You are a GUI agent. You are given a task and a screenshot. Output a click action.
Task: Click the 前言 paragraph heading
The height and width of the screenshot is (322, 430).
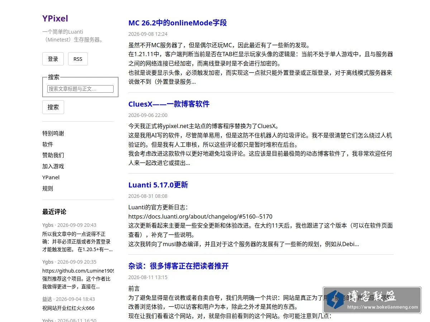click(x=134, y=288)
